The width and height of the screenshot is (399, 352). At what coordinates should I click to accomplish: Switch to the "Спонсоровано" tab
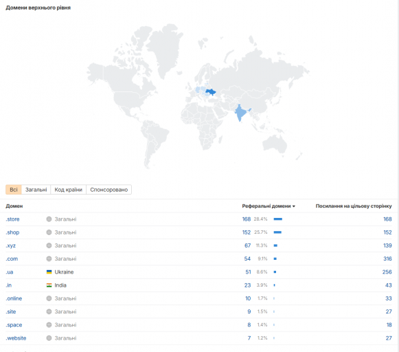point(109,190)
